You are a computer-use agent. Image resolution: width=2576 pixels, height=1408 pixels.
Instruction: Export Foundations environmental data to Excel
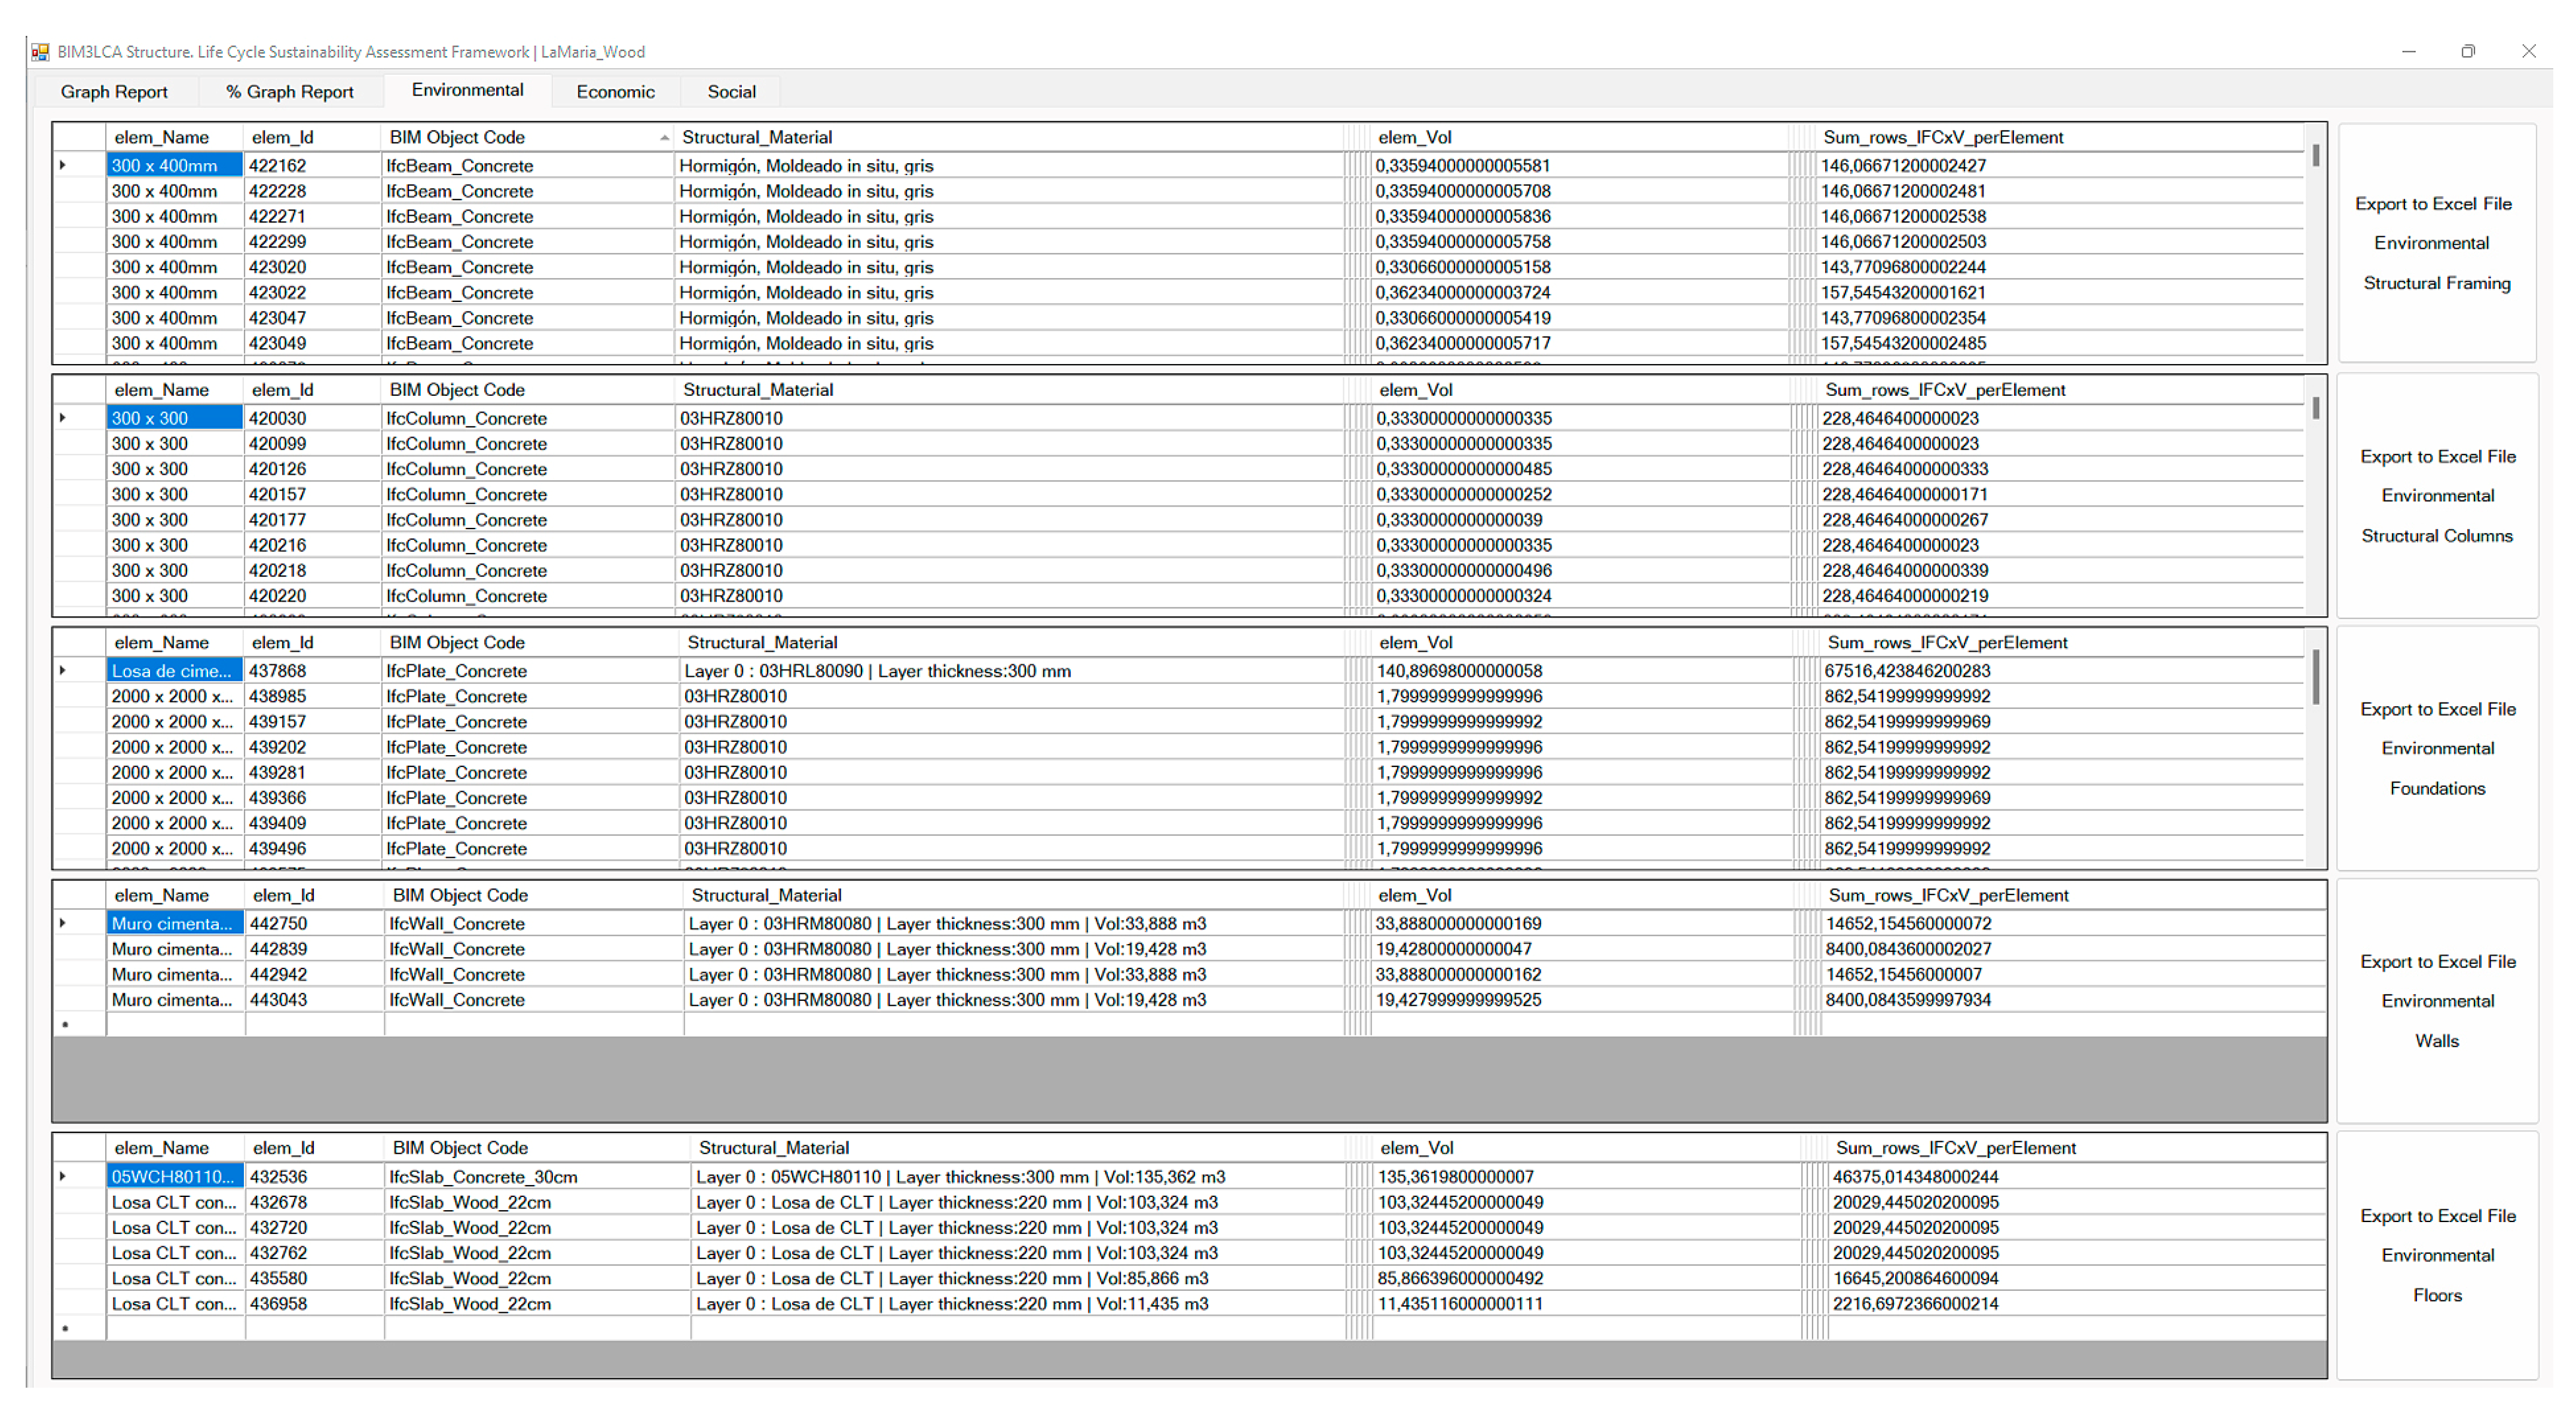click(2437, 749)
